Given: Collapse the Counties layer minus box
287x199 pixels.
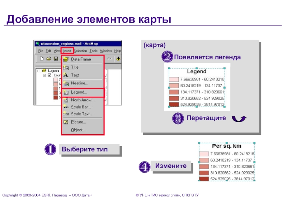Looking at the screenshot, I should (x=44, y=75).
